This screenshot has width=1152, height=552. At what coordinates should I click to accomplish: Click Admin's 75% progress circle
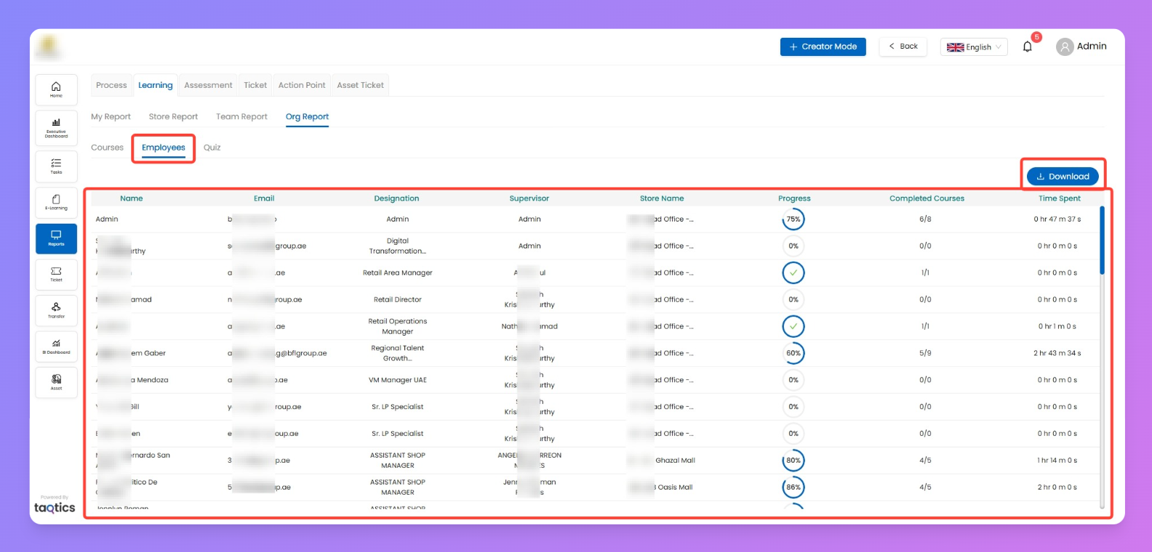pyautogui.click(x=793, y=219)
